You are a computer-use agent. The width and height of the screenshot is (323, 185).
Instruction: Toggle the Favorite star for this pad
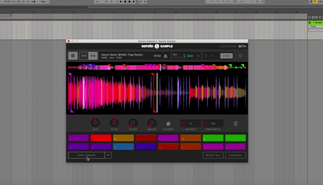point(168,123)
